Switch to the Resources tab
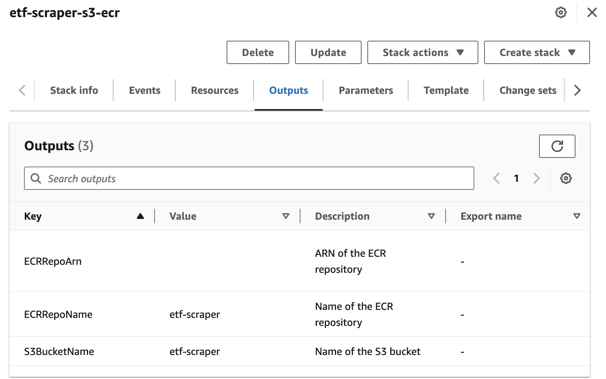 215,90
